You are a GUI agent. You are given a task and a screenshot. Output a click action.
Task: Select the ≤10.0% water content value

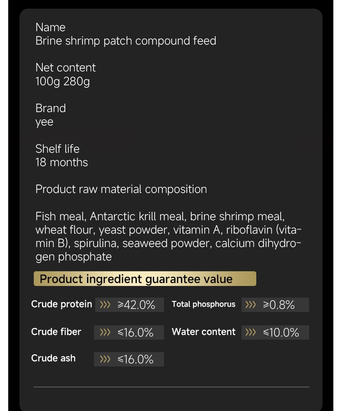tap(281, 333)
